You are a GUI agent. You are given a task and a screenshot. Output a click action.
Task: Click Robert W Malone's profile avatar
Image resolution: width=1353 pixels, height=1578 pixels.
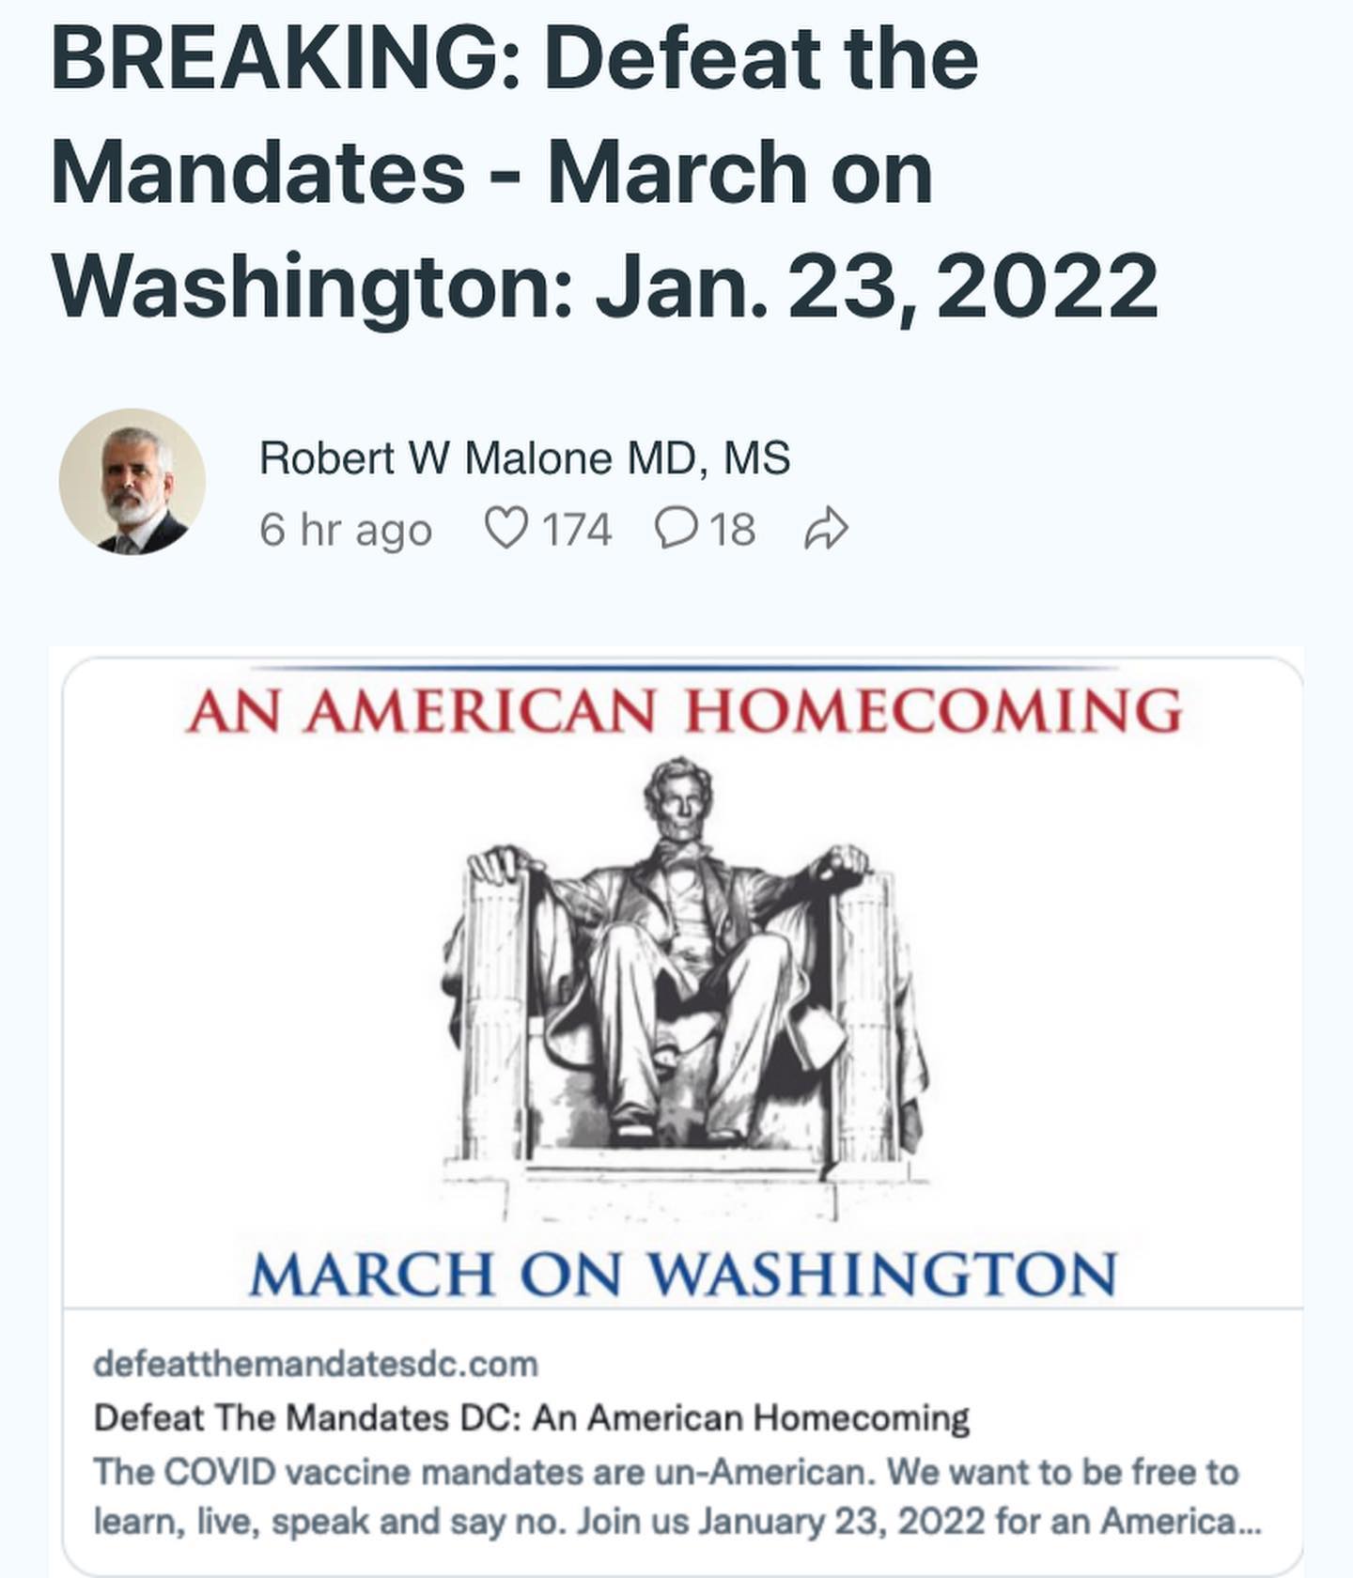(132, 482)
